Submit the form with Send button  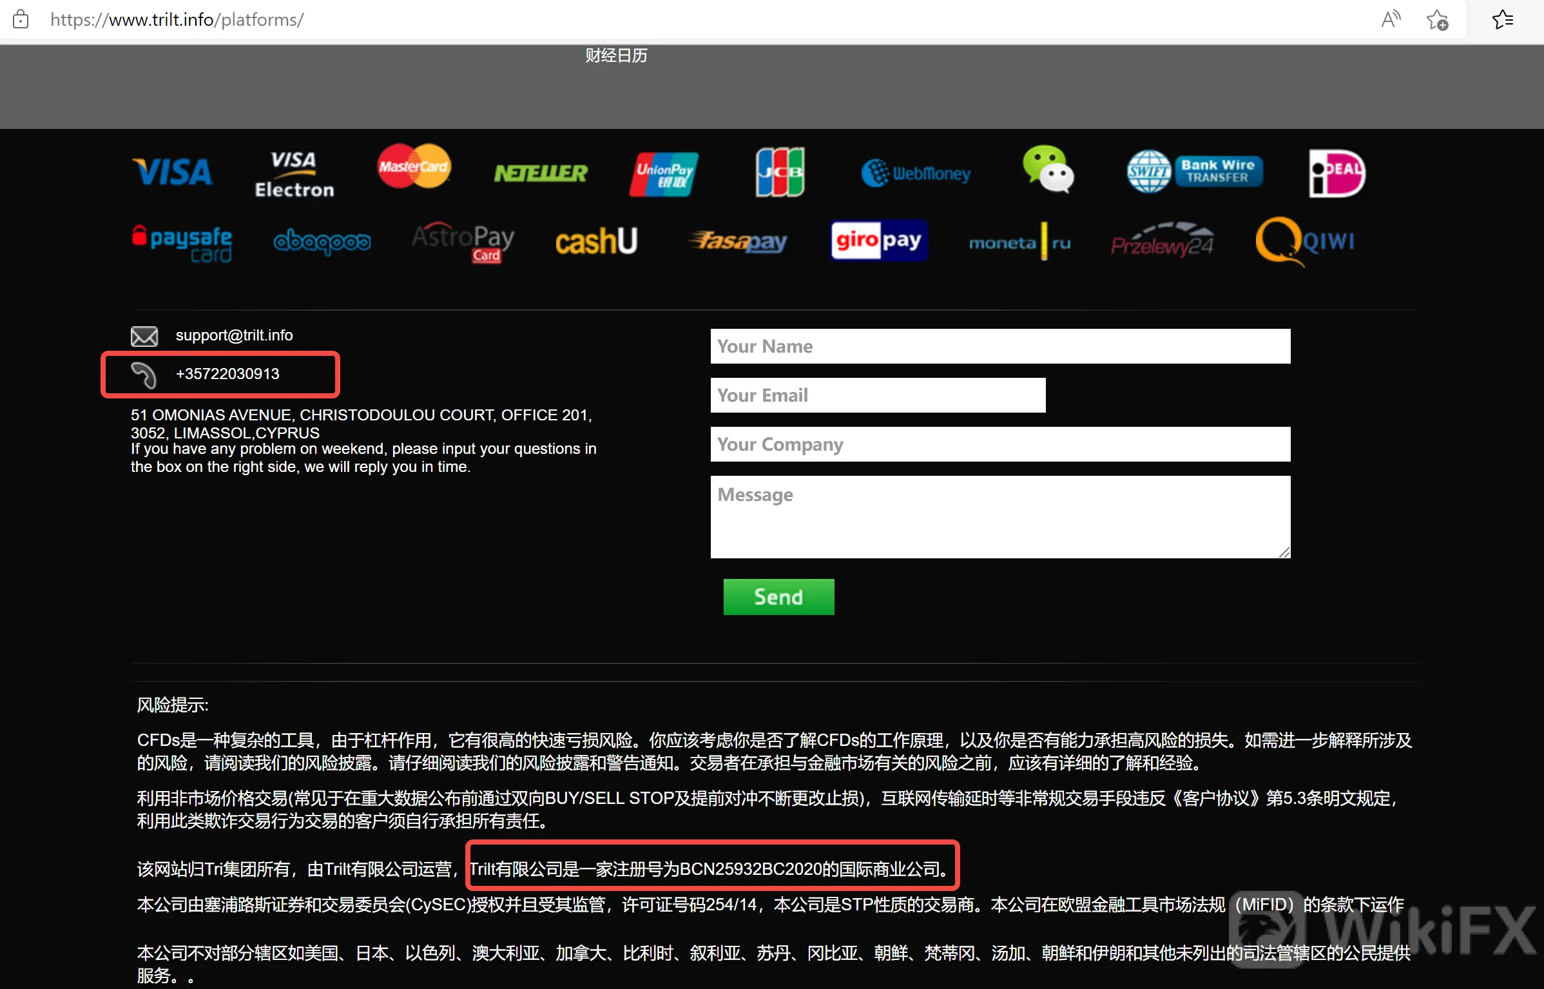click(778, 596)
